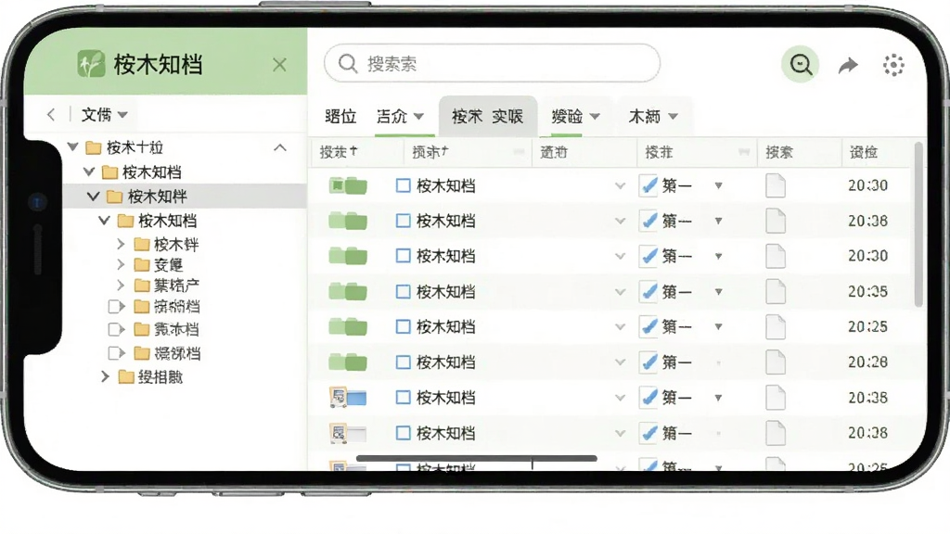
Task: Click the document icon in the 20:28 row
Action: (775, 362)
